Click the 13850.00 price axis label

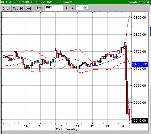click(139, 17)
